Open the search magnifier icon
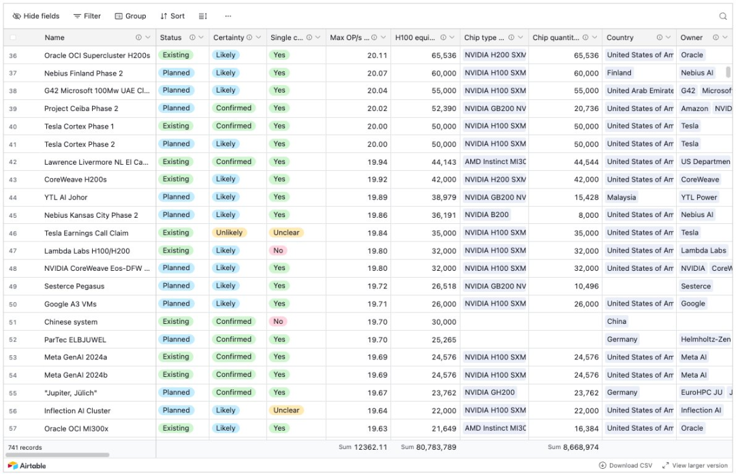736x475 pixels. 723,16
